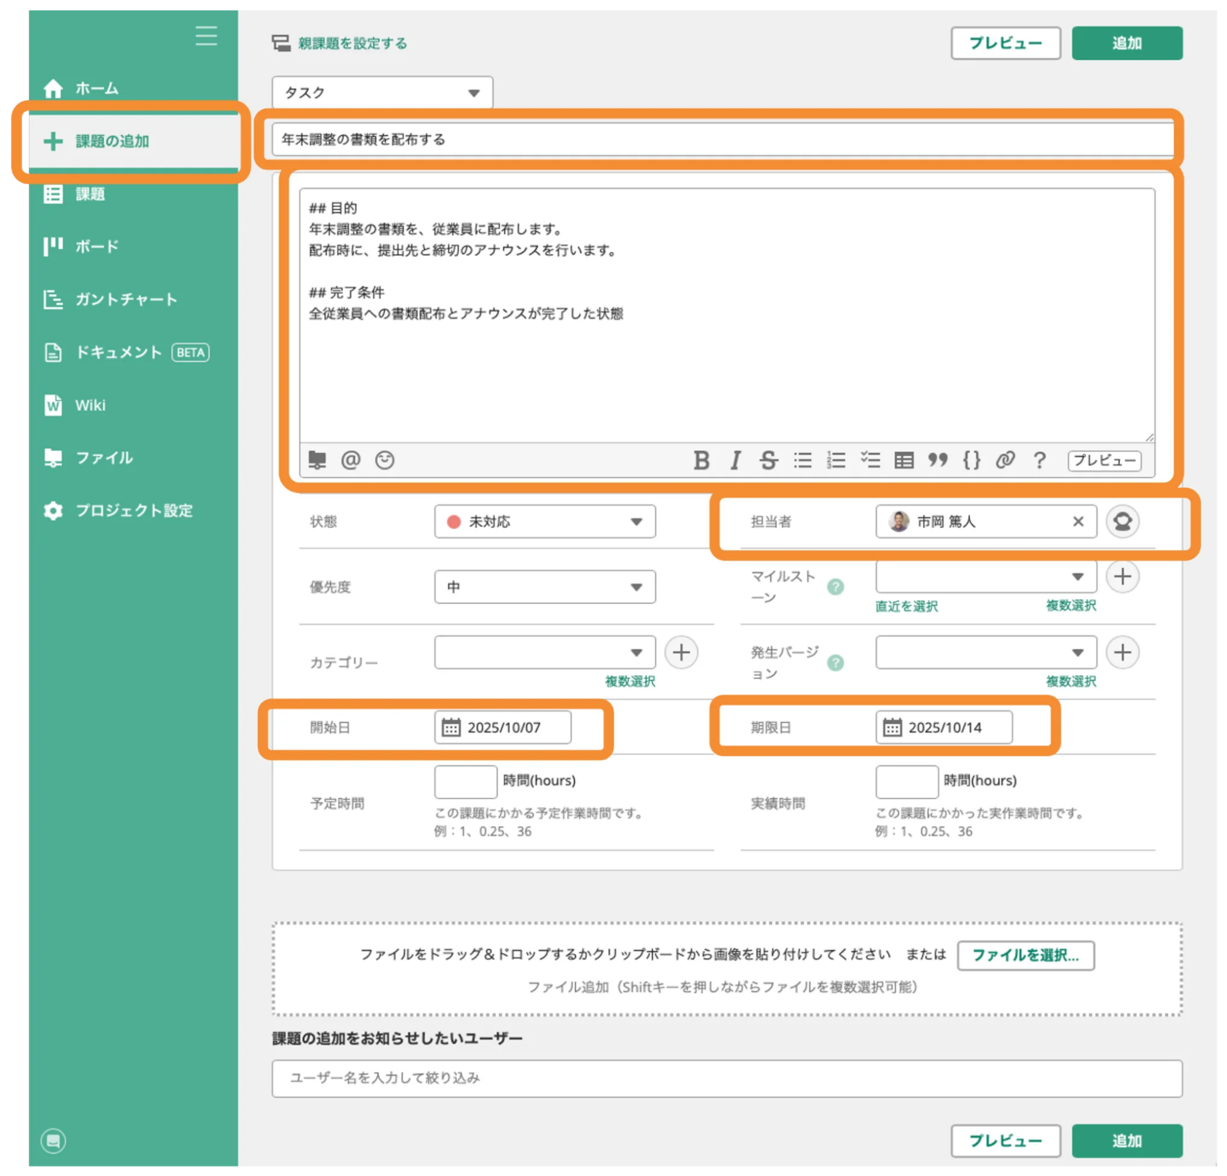Click the notify users ユーザー名を入力して絞り込み field

tap(727, 1078)
